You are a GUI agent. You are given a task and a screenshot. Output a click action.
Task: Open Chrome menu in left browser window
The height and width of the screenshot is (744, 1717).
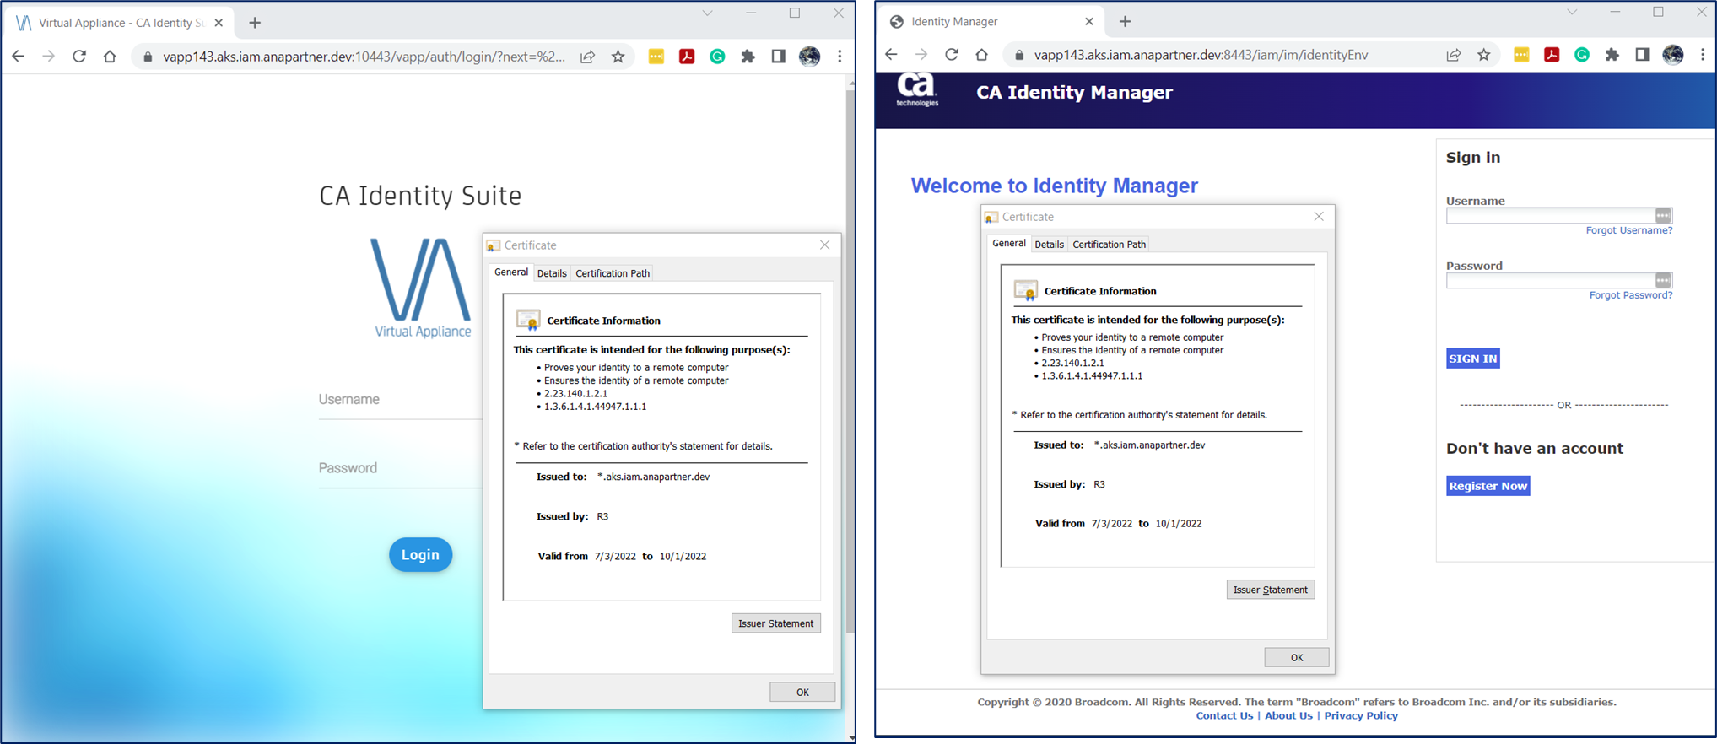click(x=840, y=57)
